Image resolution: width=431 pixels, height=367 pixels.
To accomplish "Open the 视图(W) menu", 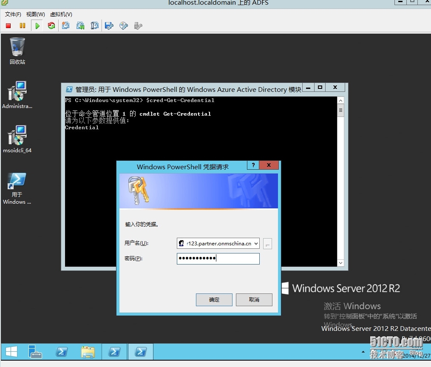I will tap(35, 14).
